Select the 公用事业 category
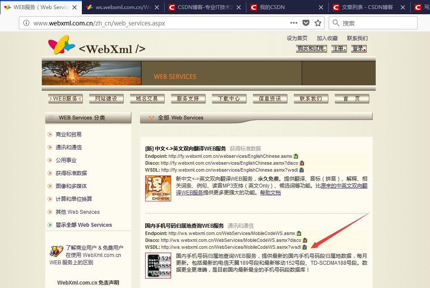The height and width of the screenshot is (288, 430). tap(66, 160)
